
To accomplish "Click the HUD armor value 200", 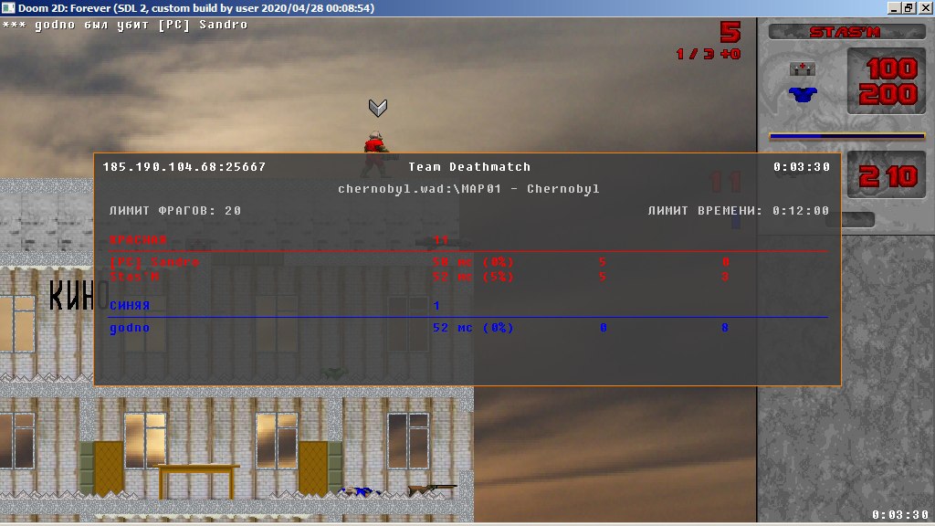I will point(888,94).
